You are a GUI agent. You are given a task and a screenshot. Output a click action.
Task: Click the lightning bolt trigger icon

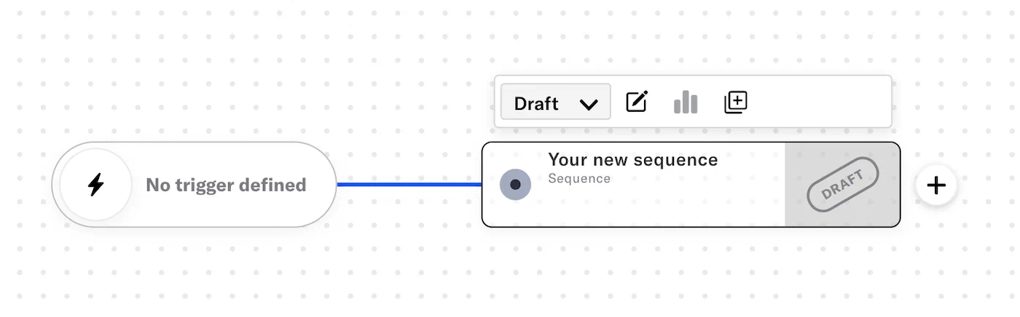pyautogui.click(x=95, y=185)
